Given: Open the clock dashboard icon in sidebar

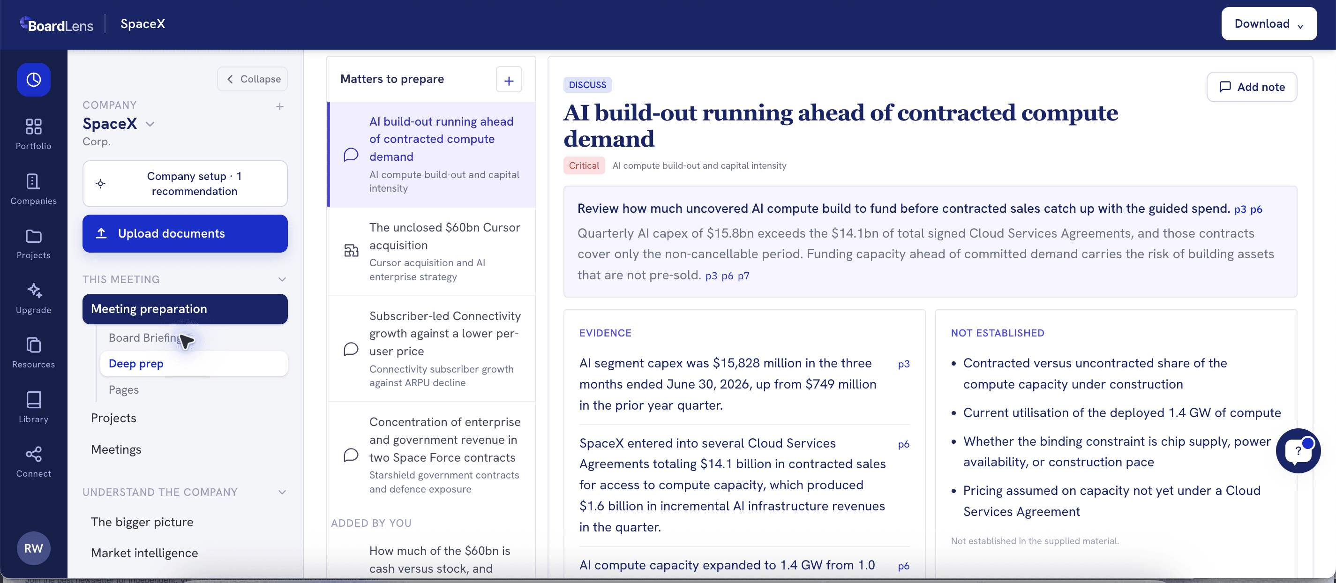Looking at the screenshot, I should pos(33,79).
